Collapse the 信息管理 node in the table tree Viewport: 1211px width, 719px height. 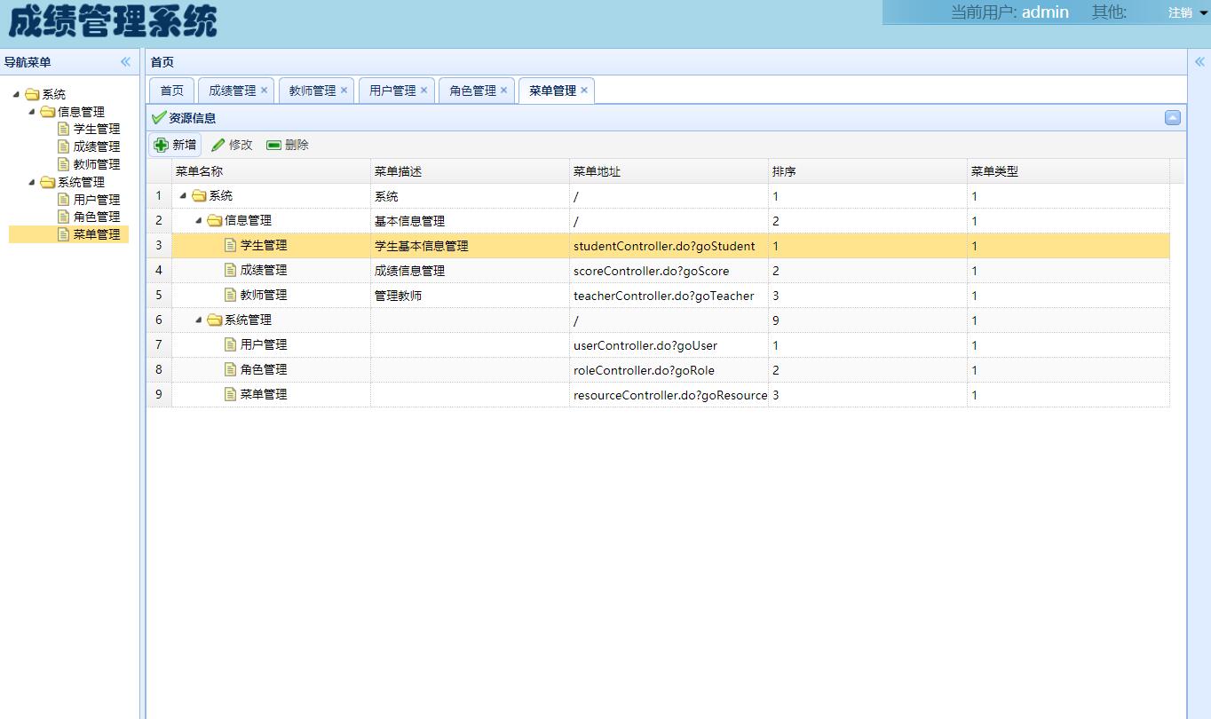point(199,221)
